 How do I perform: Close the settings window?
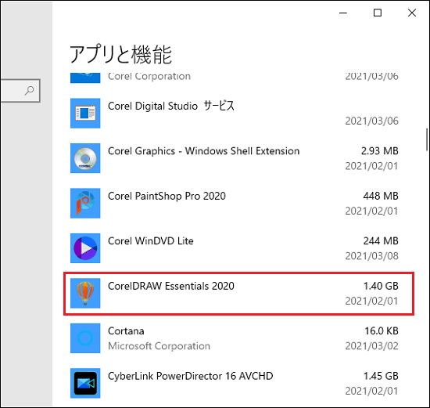(x=412, y=13)
